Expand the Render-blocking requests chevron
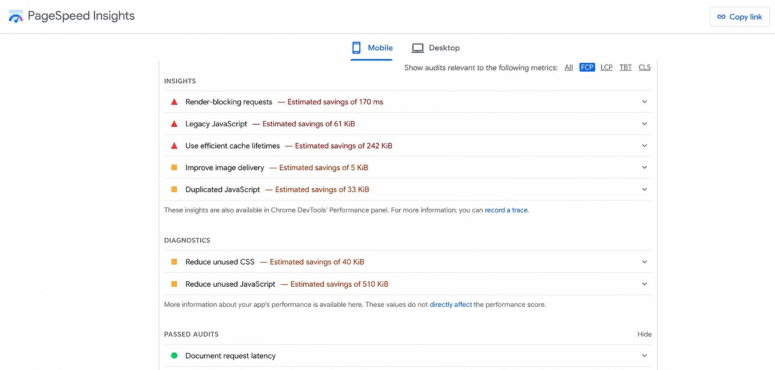This screenshot has width=775, height=370. pos(644,102)
